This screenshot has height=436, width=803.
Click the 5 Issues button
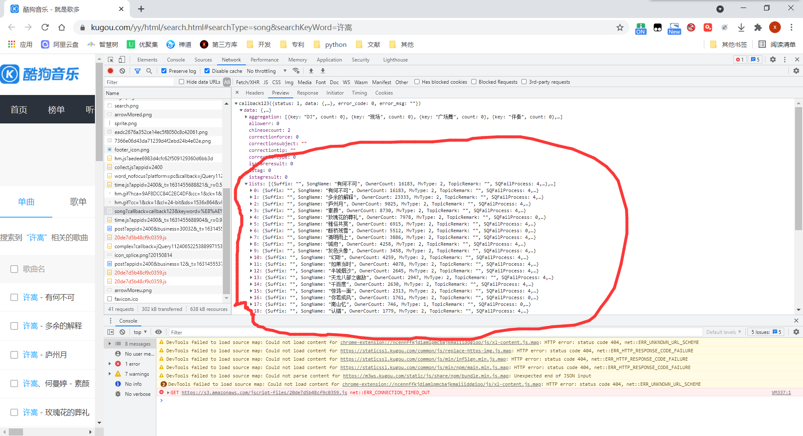(x=766, y=332)
